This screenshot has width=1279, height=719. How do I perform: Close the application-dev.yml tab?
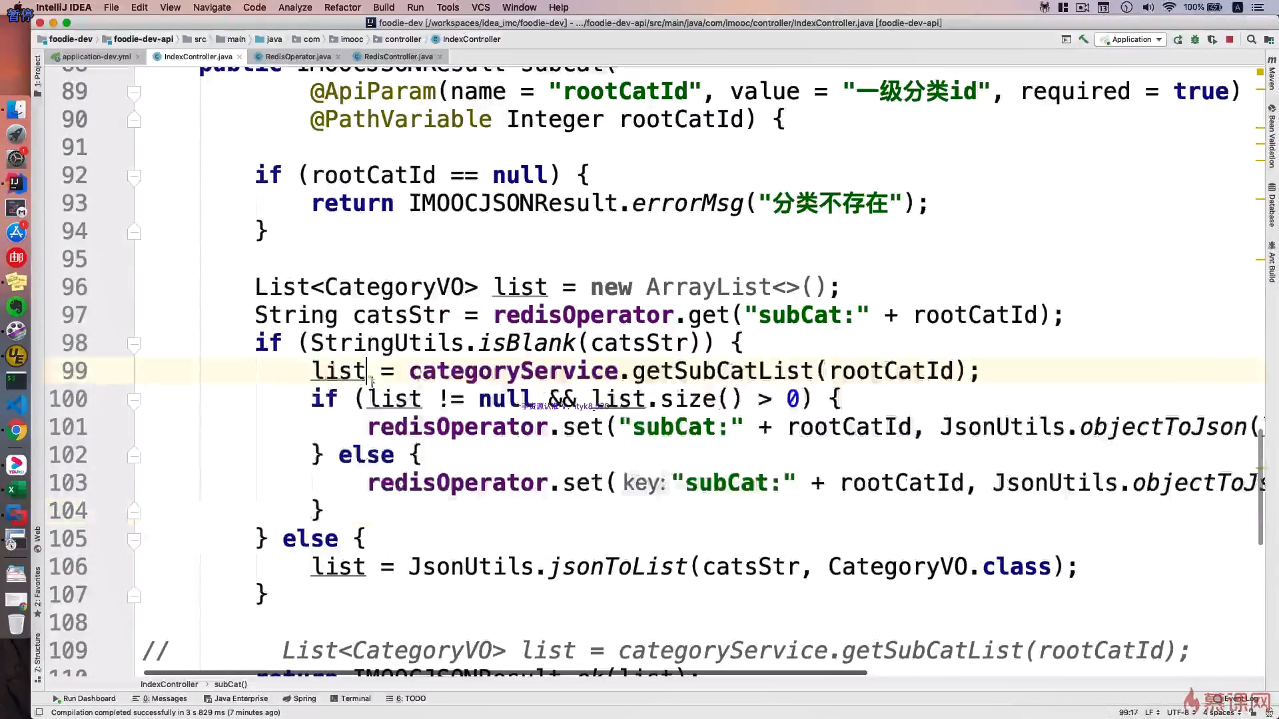138,57
